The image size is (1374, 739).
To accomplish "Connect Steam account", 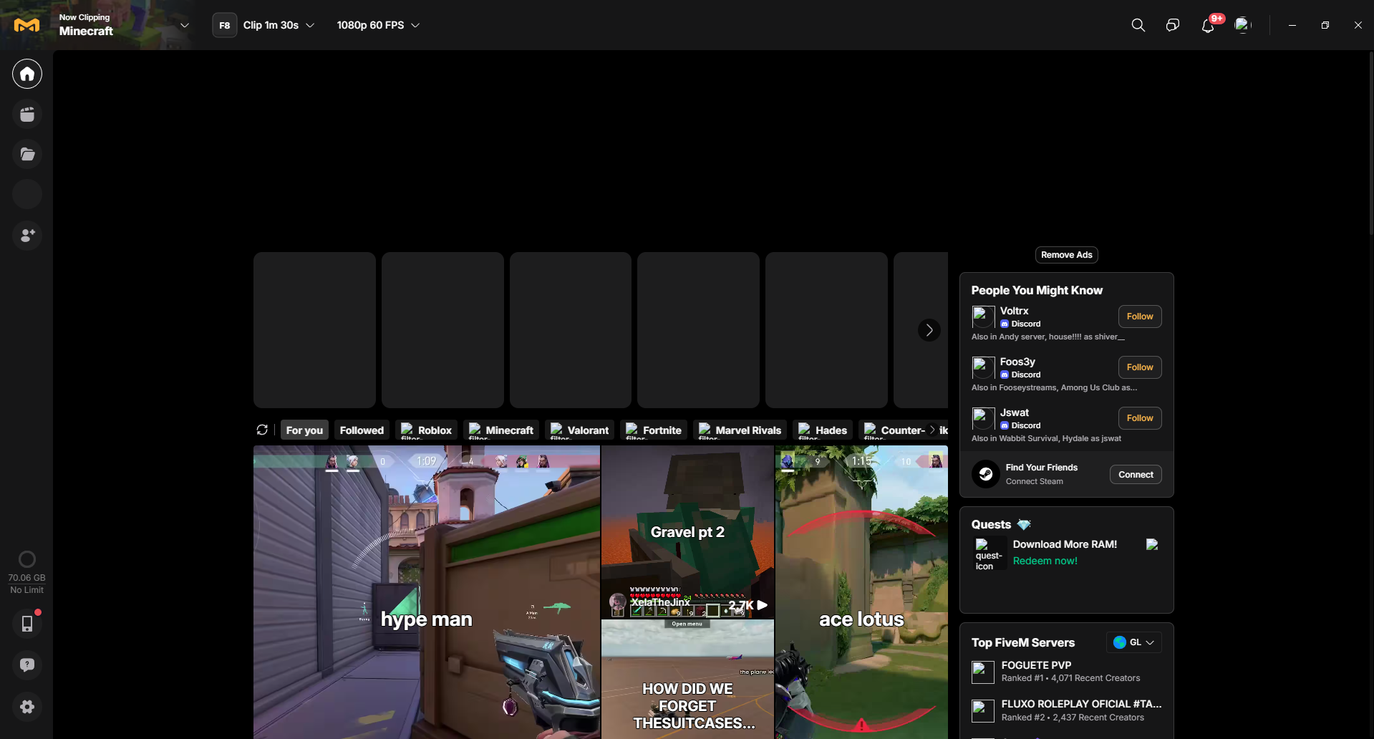I will coord(1136,475).
